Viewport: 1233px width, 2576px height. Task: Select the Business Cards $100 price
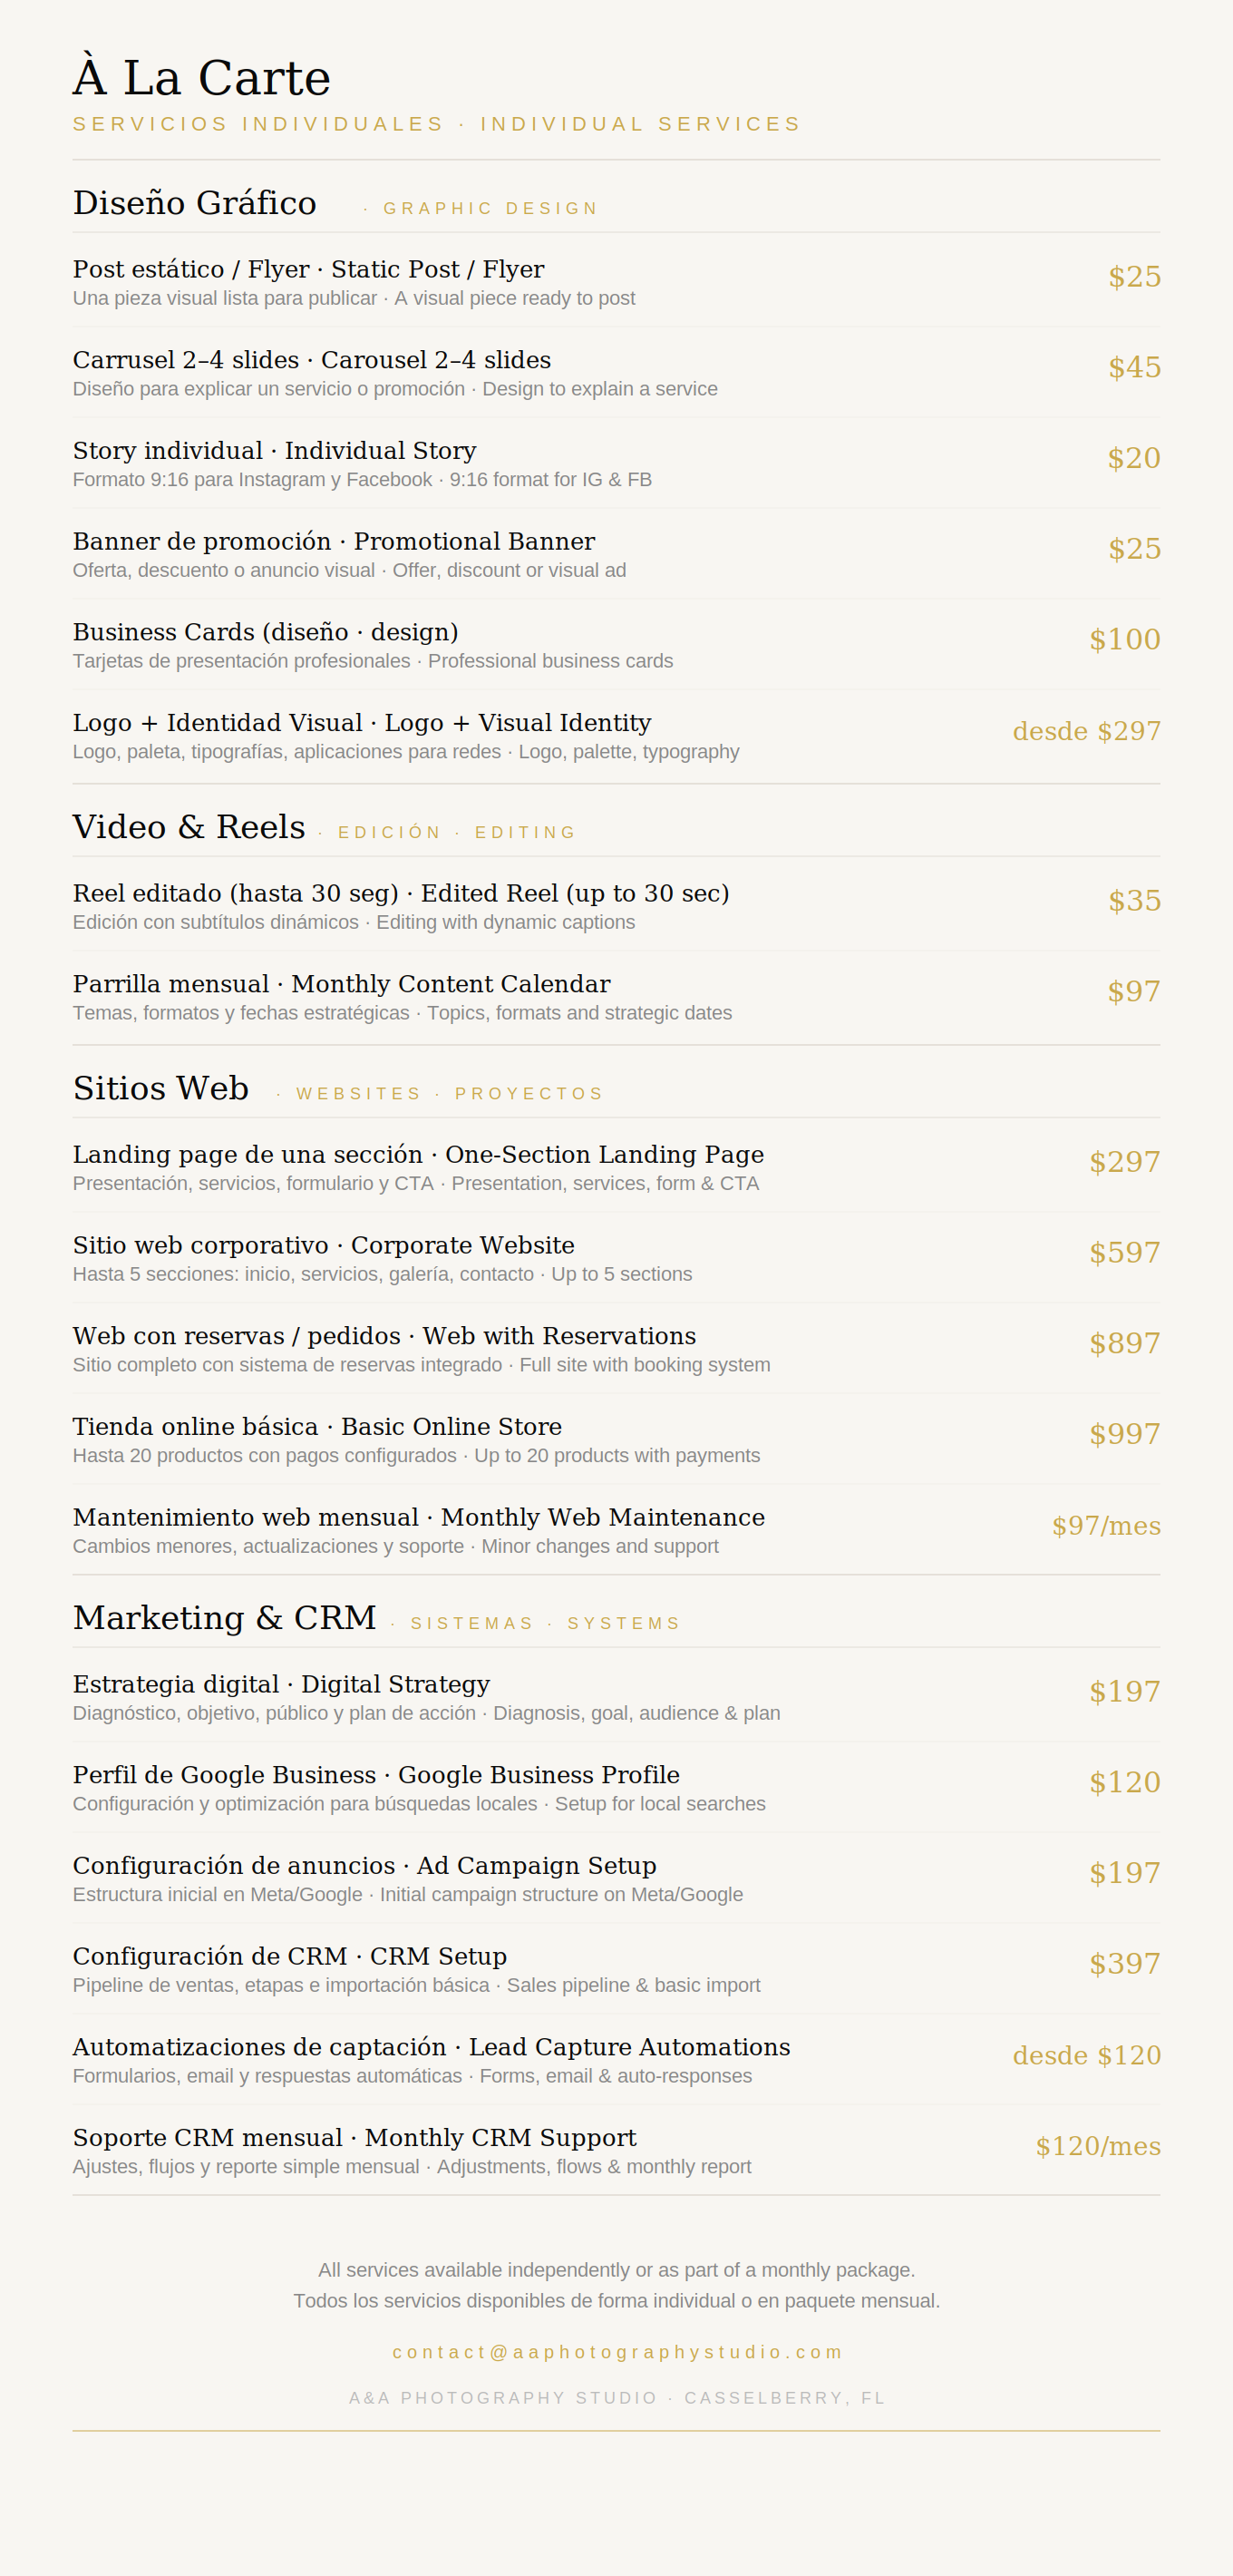pos(1124,639)
